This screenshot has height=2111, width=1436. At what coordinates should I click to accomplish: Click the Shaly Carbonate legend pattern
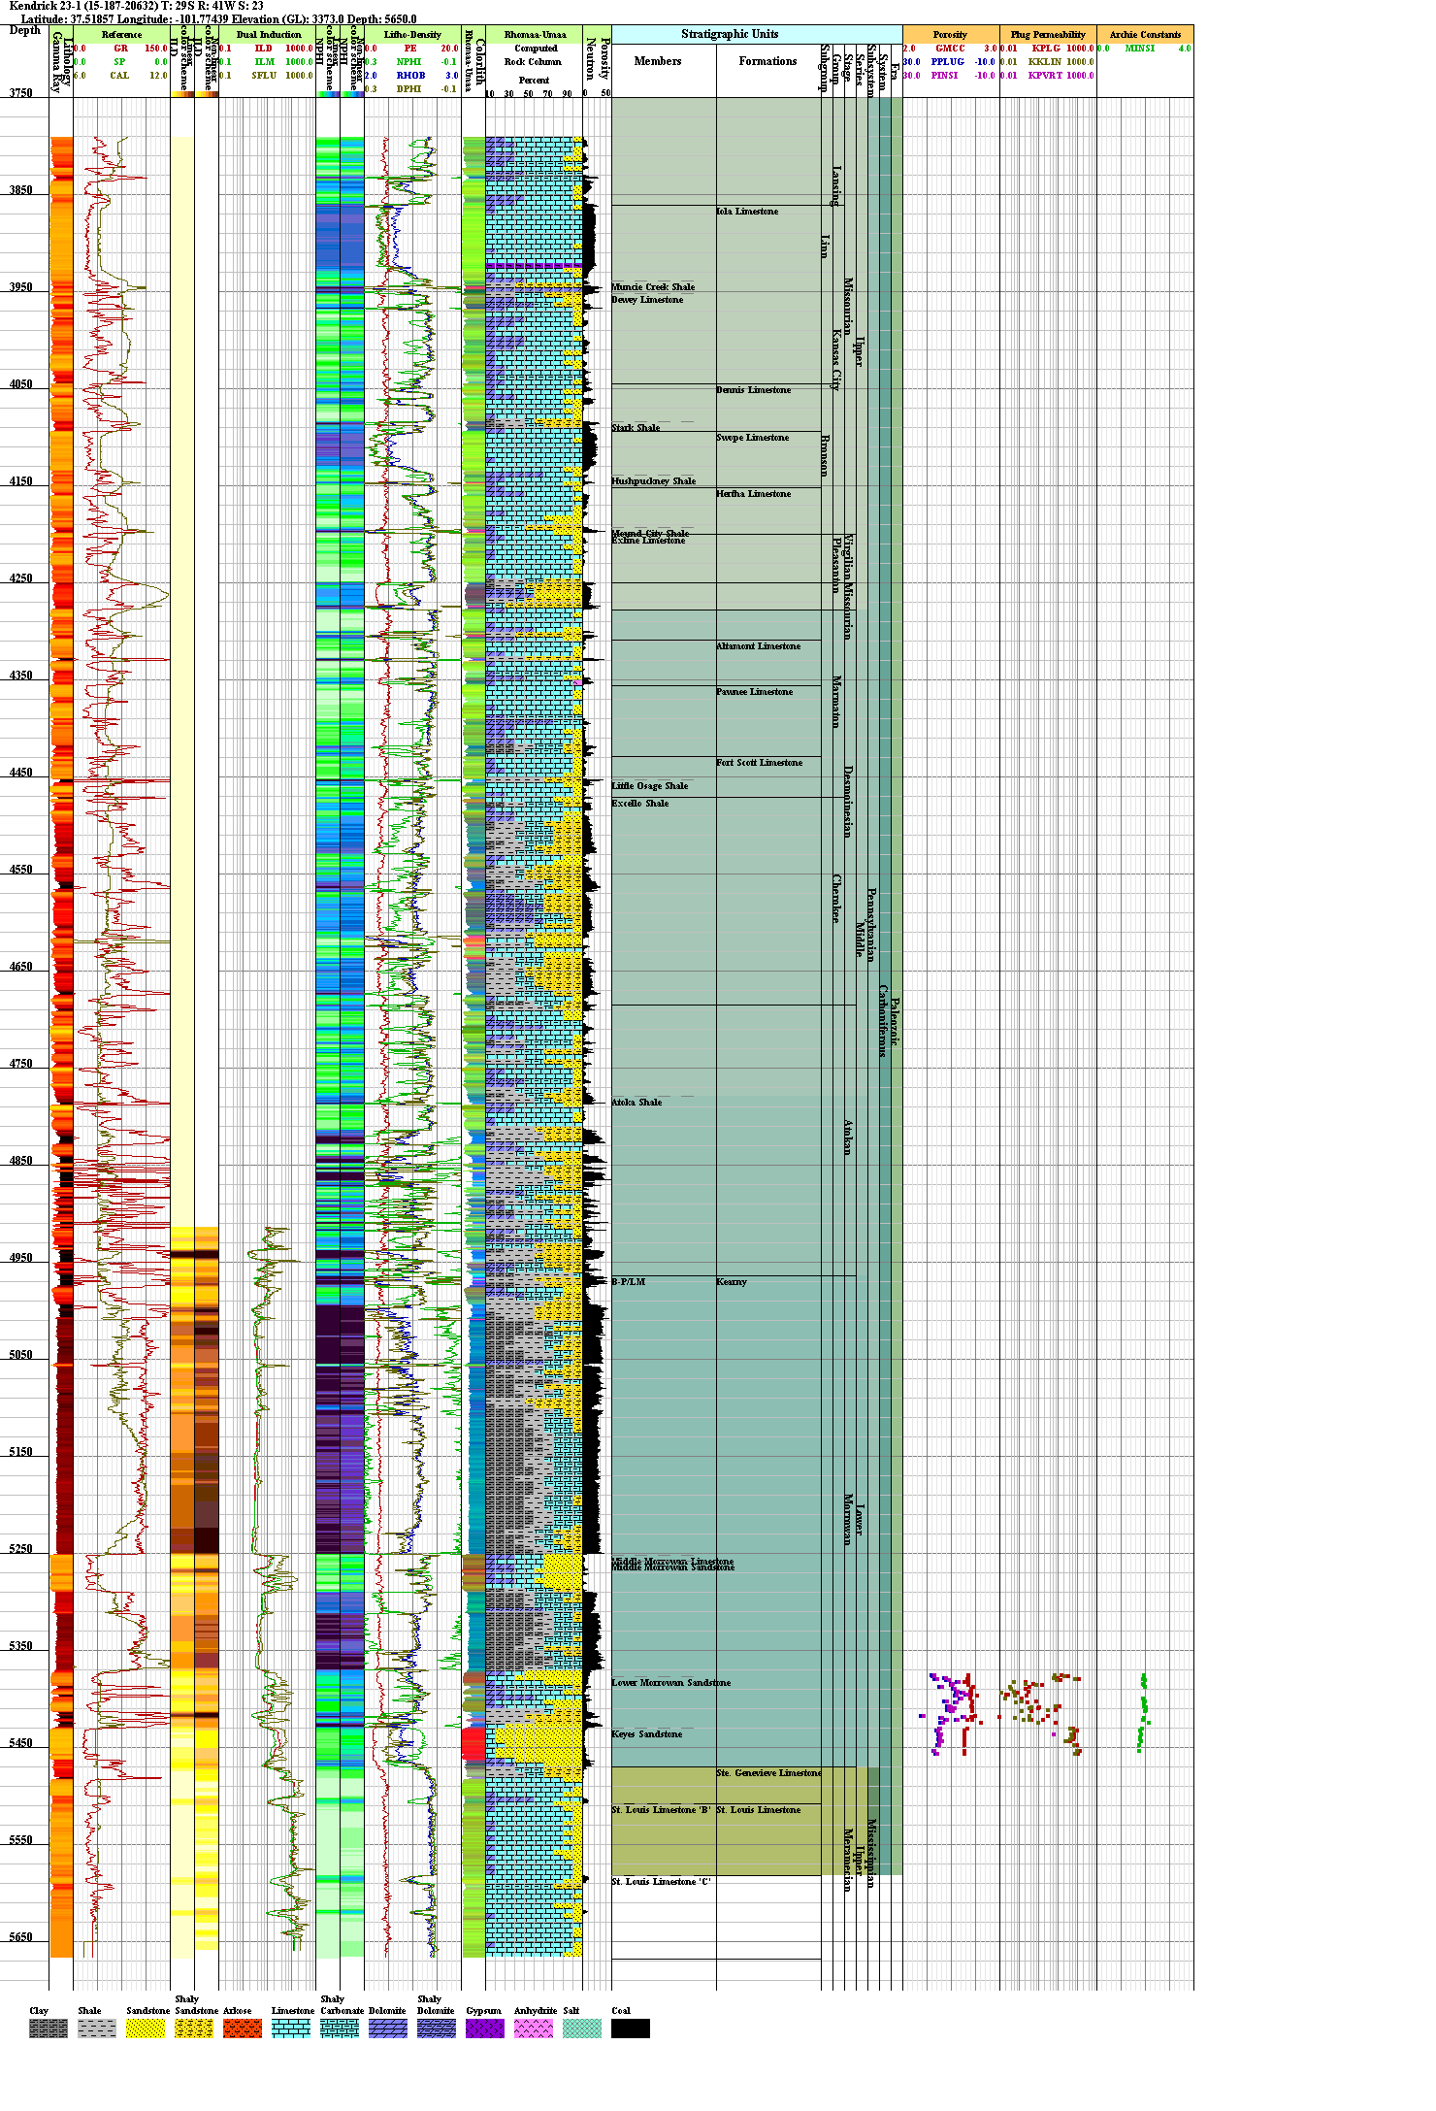(340, 2029)
